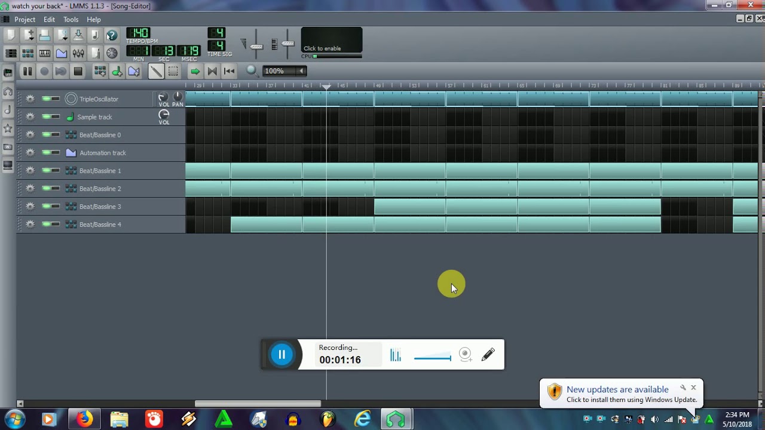Export the current project
Viewport: 765px width, 430px height.
point(94,35)
